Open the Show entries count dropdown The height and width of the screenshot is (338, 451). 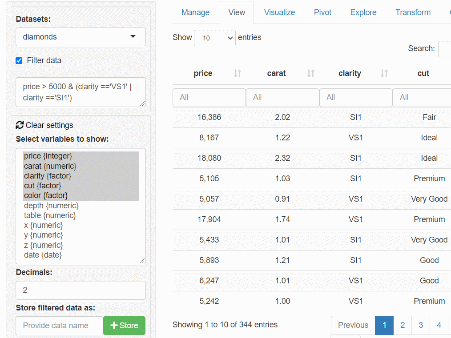pyautogui.click(x=215, y=38)
